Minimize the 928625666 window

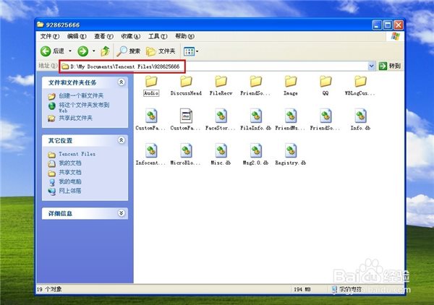coord(377,25)
